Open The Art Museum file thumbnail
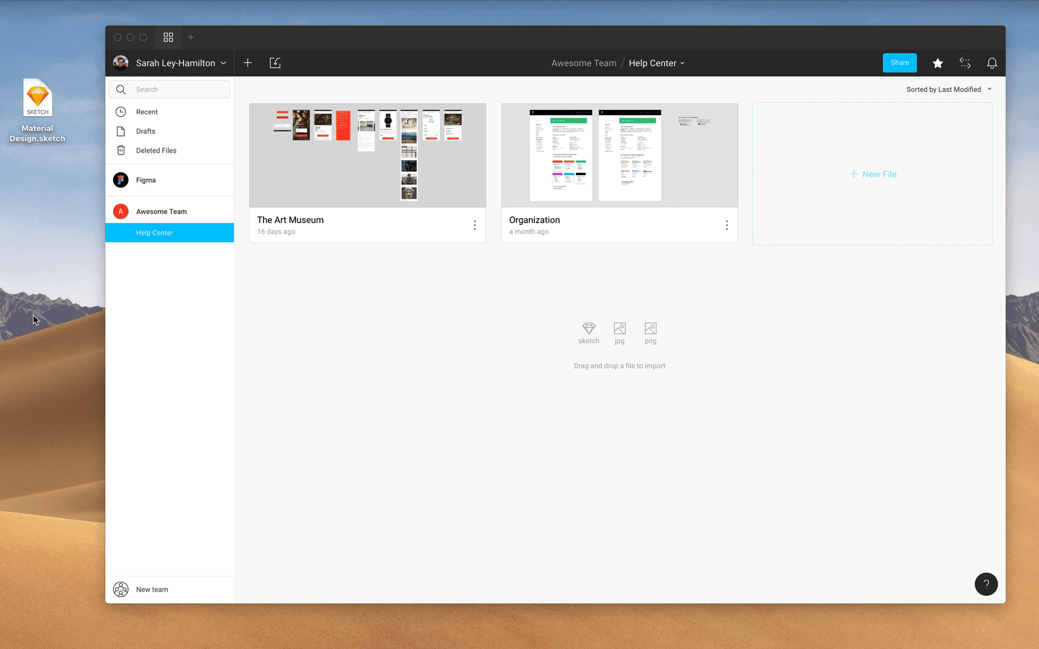 tap(367, 155)
